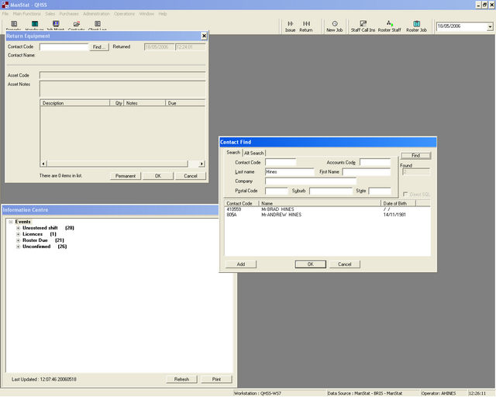
Task: Click the Issue toolbar icon
Action: (x=291, y=26)
